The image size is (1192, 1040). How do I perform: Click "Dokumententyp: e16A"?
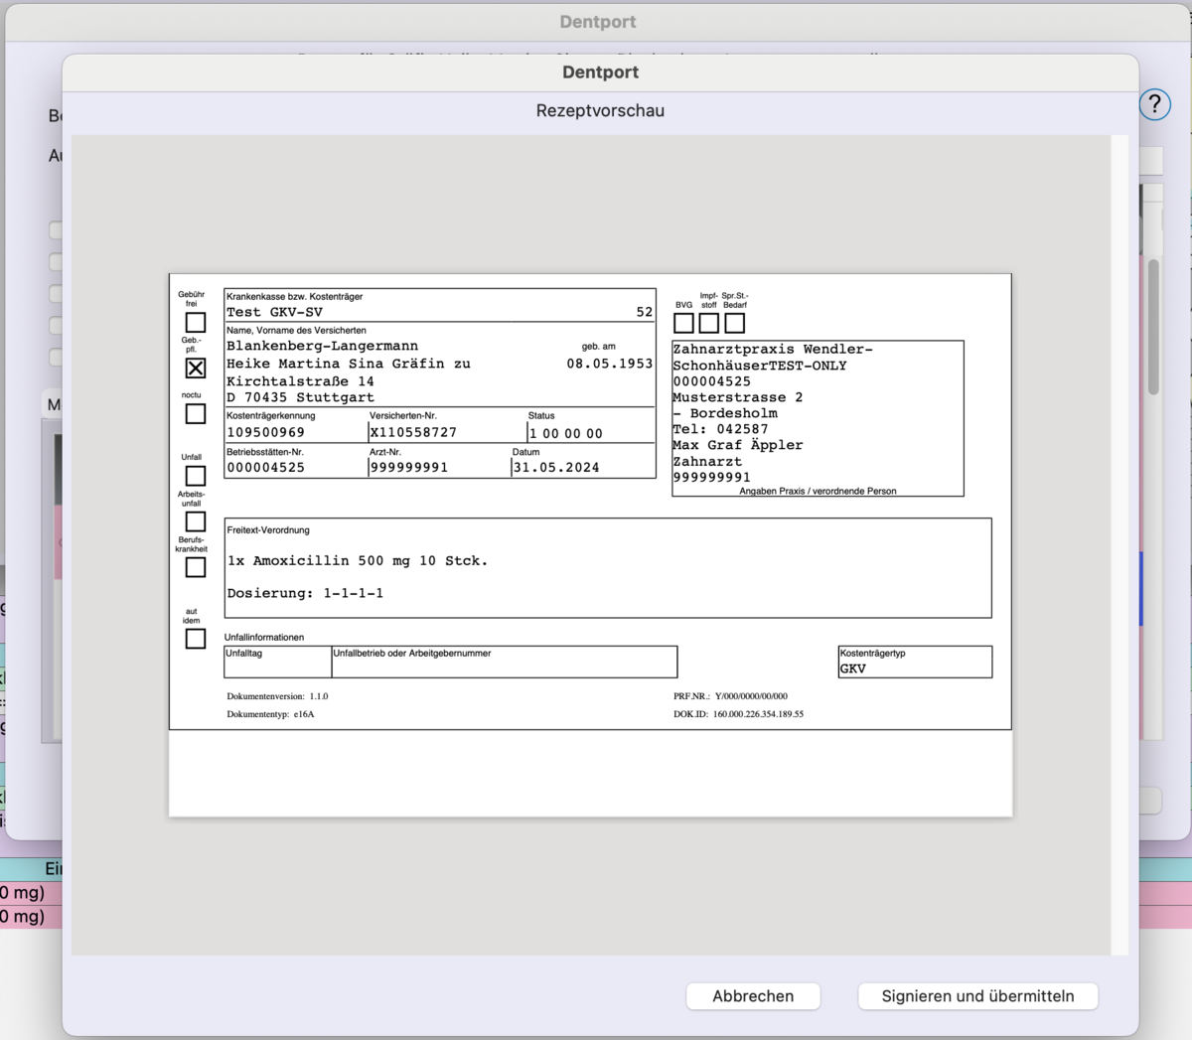[270, 714]
